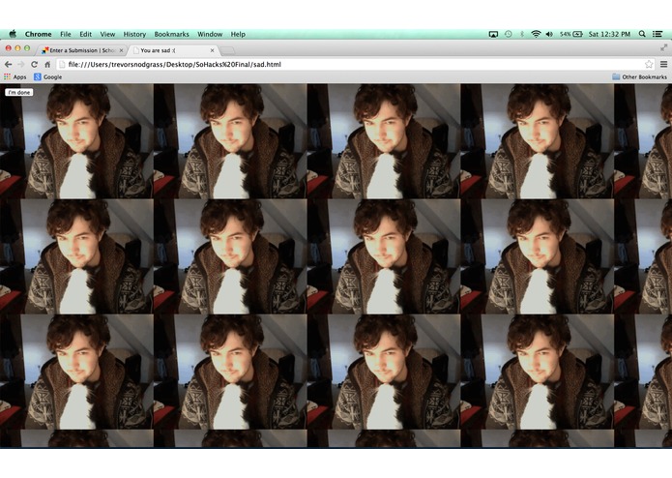Open the Help menu

coord(238,34)
